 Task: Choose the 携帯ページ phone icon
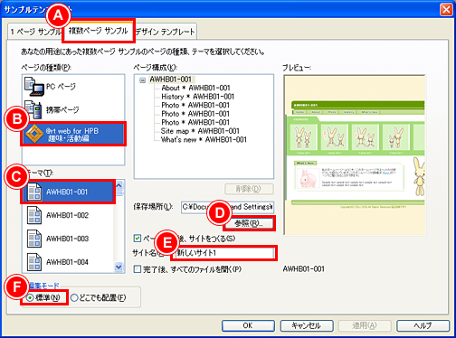(33, 109)
